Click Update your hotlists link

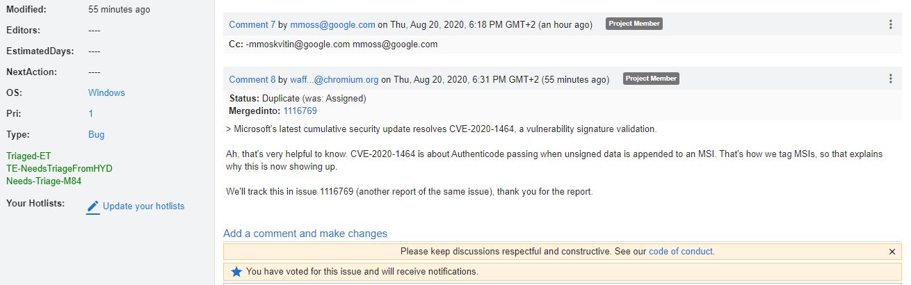[144, 206]
